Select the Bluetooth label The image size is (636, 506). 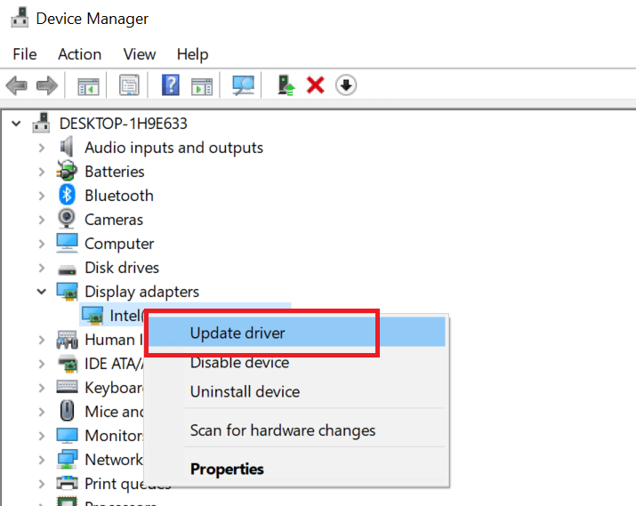click(x=119, y=196)
